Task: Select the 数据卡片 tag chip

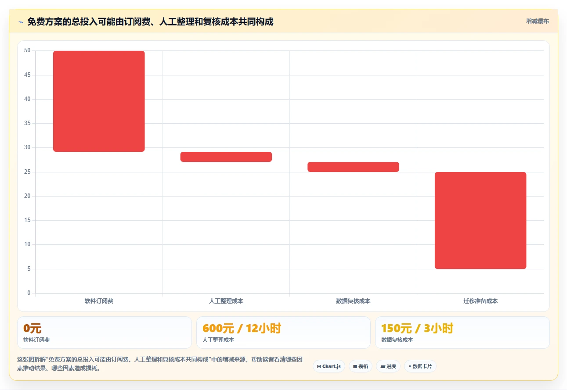Action: (420, 366)
